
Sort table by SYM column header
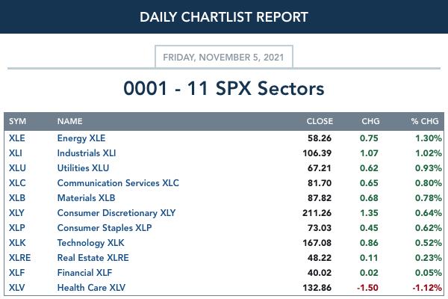click(17, 121)
